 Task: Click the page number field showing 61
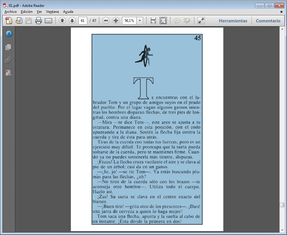point(83,21)
